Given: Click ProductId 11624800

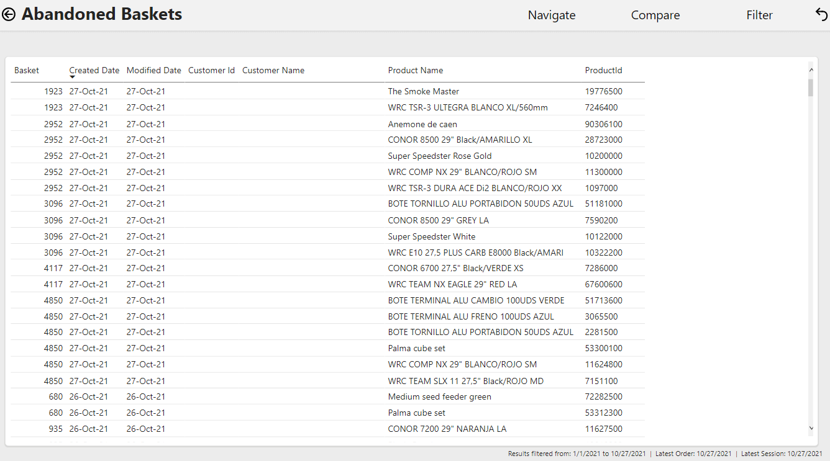Looking at the screenshot, I should [604, 364].
